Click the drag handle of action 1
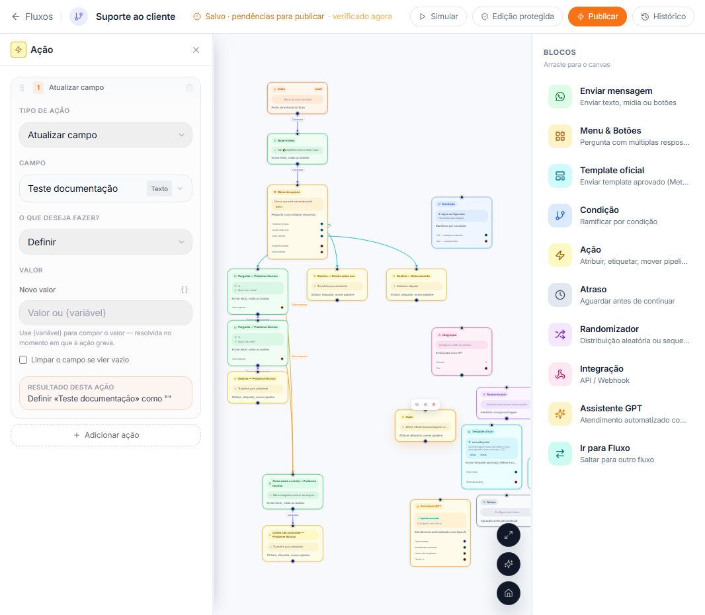The height and width of the screenshot is (615, 705). point(22,88)
